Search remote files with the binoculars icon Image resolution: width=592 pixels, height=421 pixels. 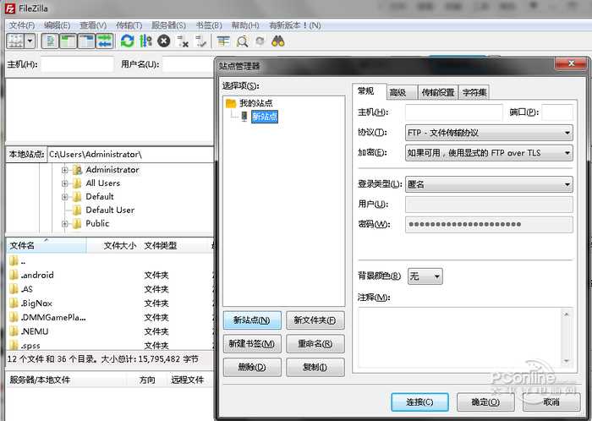[278, 41]
